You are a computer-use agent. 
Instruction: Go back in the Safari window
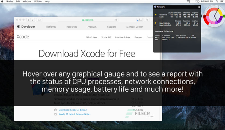pos(29,20)
